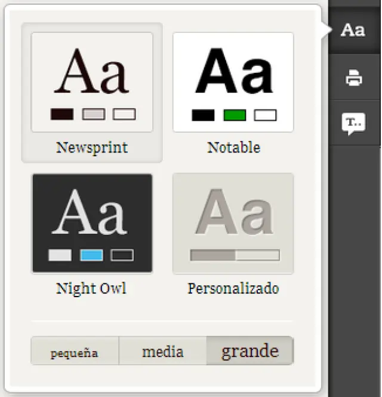The width and height of the screenshot is (382, 397).
Task: Select the Newsprint theme thumbnail
Action: [92, 82]
